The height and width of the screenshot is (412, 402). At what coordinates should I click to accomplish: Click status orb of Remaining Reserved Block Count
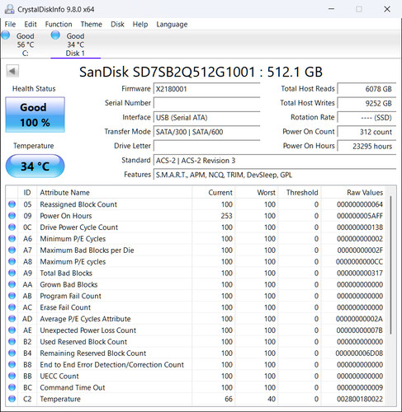pyautogui.click(x=12, y=353)
